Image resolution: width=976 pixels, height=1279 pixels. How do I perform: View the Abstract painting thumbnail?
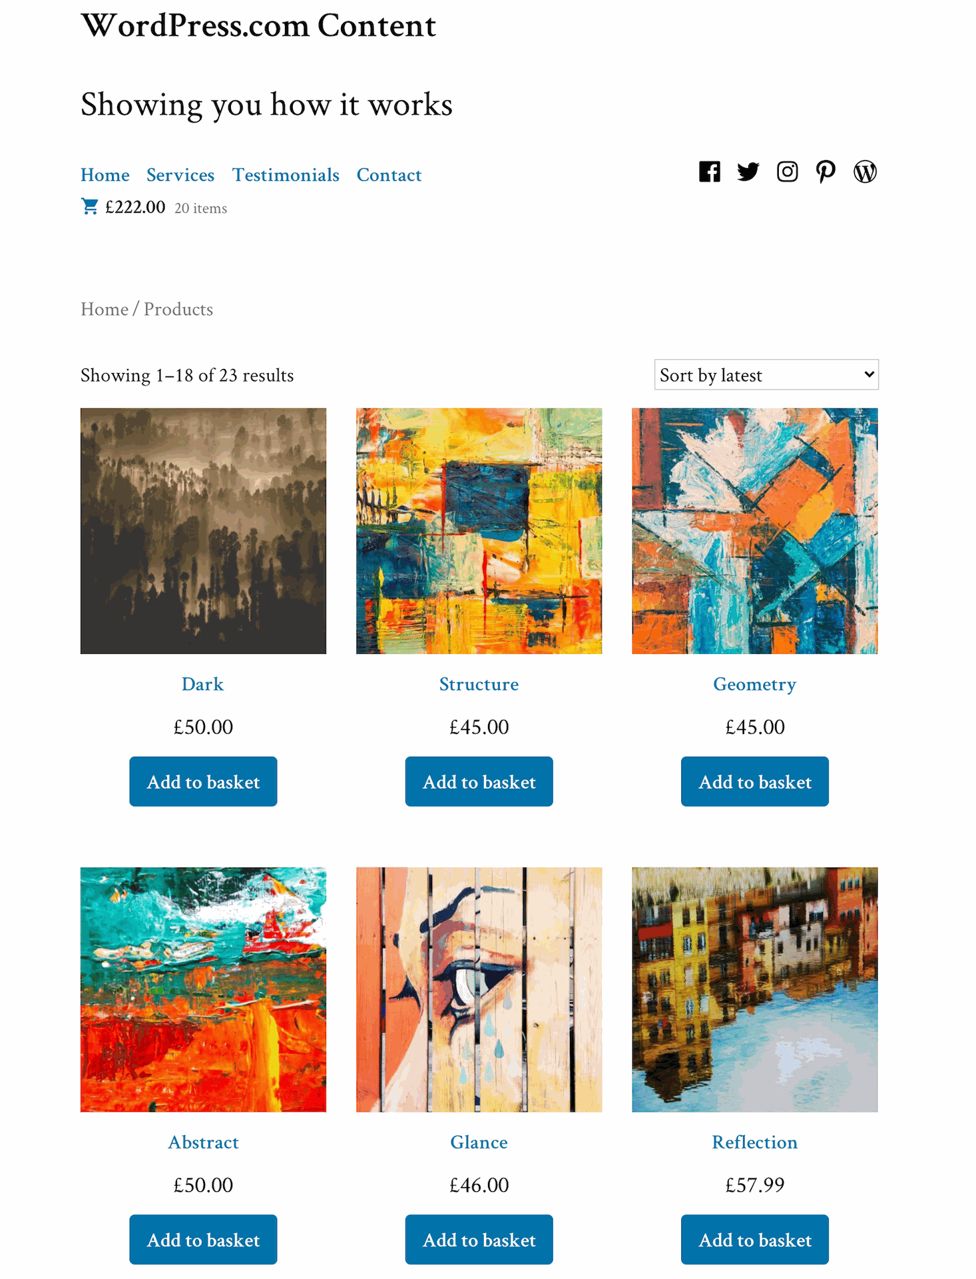click(x=203, y=989)
